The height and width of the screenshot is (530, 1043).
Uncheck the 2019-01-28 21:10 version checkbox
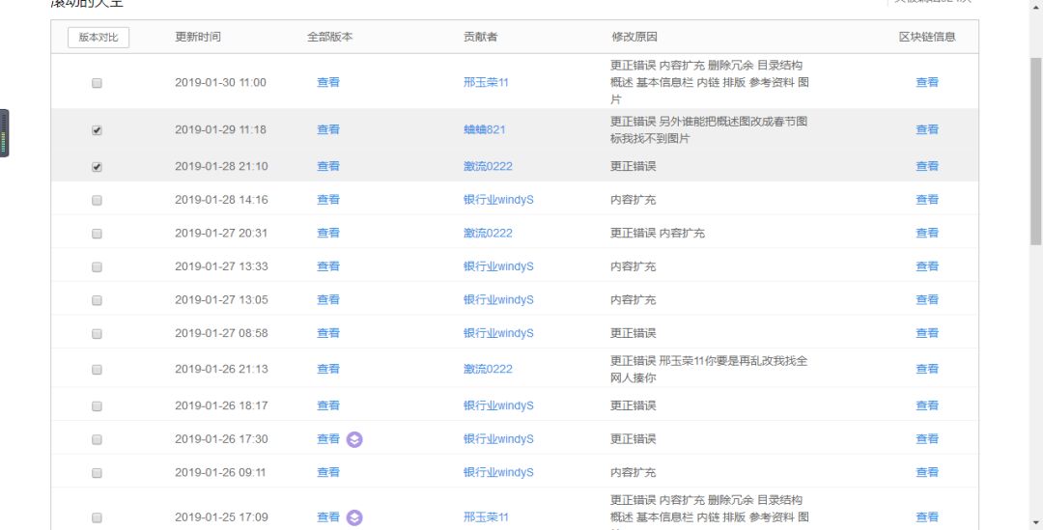(98, 167)
